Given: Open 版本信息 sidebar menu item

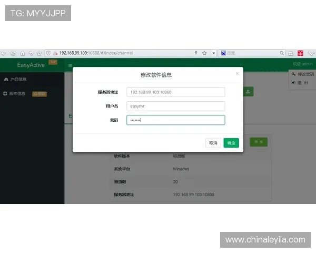Looking at the screenshot, I should point(14,94).
